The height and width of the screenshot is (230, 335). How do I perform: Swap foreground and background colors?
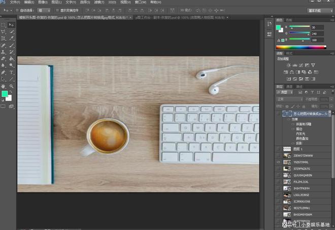11,92
